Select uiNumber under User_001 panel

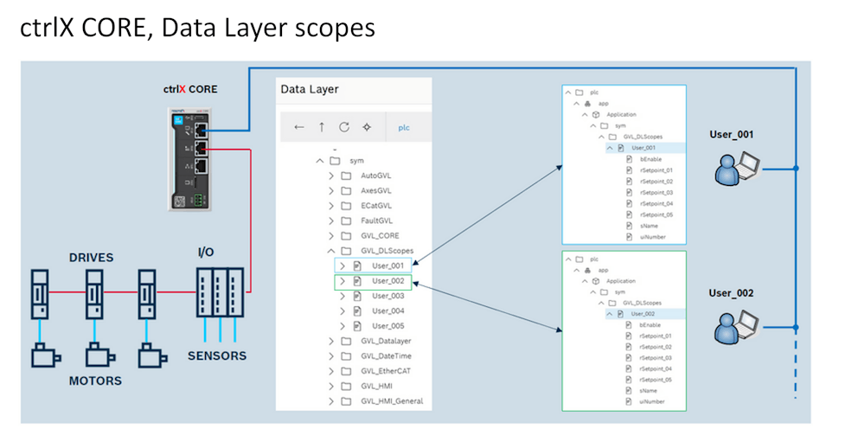tap(653, 237)
